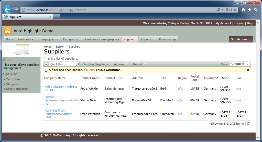Expand the Quick Find options arrow
The height and width of the screenshot is (142, 262).
(46, 64)
